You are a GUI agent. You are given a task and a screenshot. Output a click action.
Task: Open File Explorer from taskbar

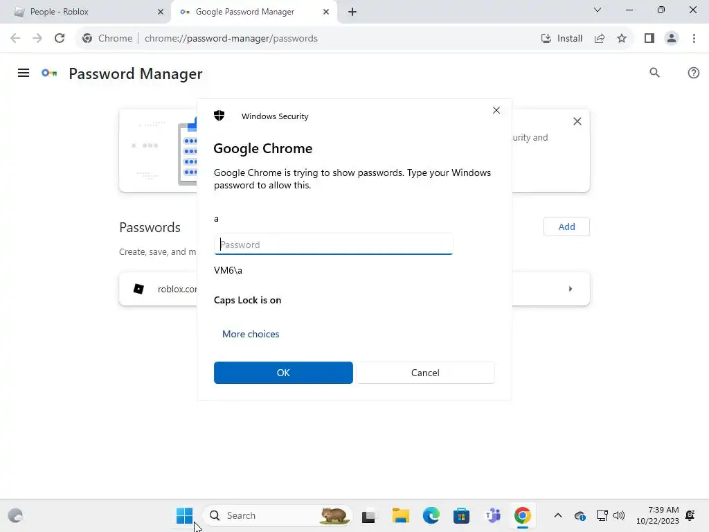400,515
